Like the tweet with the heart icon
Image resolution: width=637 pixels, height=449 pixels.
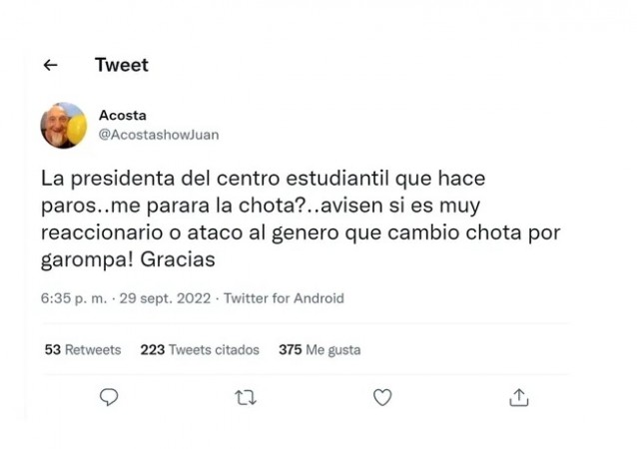382,397
